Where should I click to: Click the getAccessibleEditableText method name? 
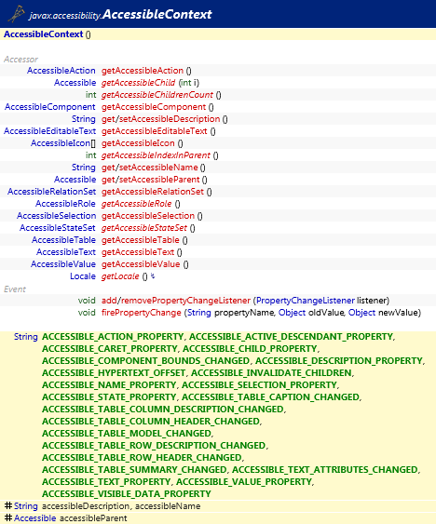[155, 131]
